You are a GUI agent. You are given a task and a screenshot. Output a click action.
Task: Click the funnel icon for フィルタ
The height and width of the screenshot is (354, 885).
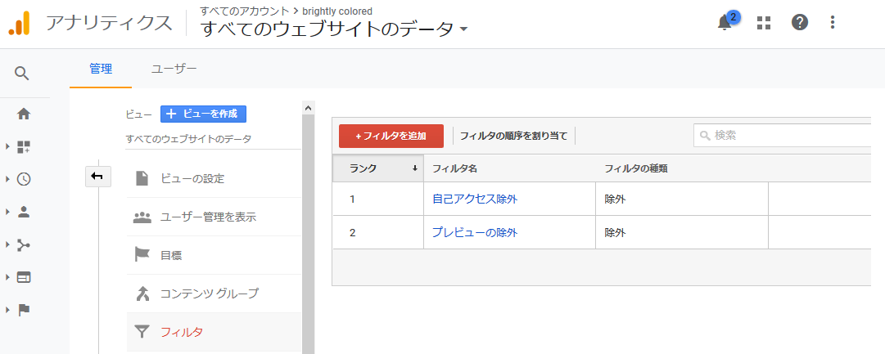click(142, 331)
